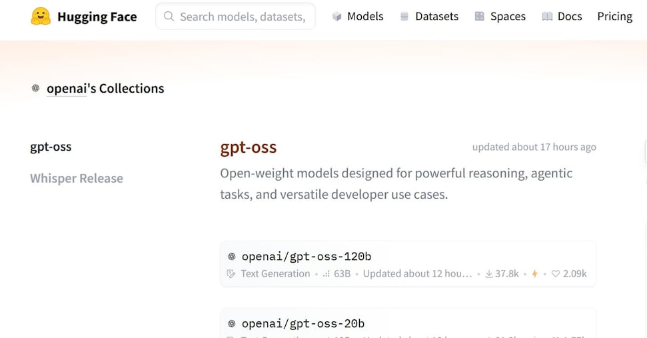Click the Text Generation icon on gpt-oss-120b
The height and width of the screenshot is (338, 647).
tap(231, 273)
